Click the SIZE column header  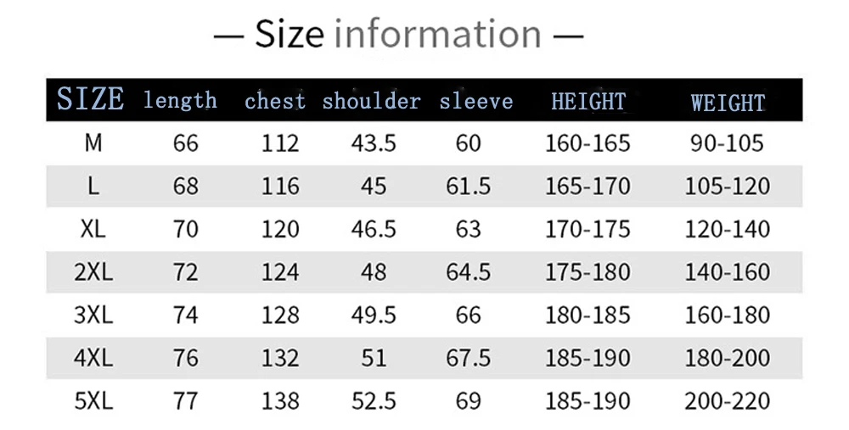[91, 99]
